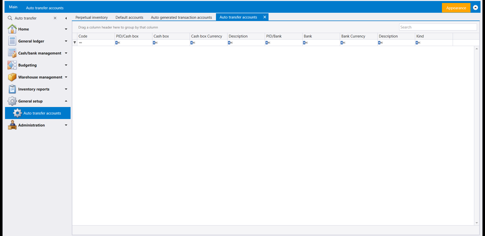This screenshot has height=236, width=485.
Task: Collapse the ribbon with round arrow button
Action: click(475, 7)
